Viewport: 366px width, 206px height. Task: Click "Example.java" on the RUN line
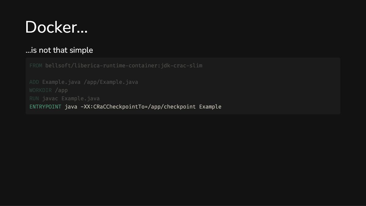81,98
